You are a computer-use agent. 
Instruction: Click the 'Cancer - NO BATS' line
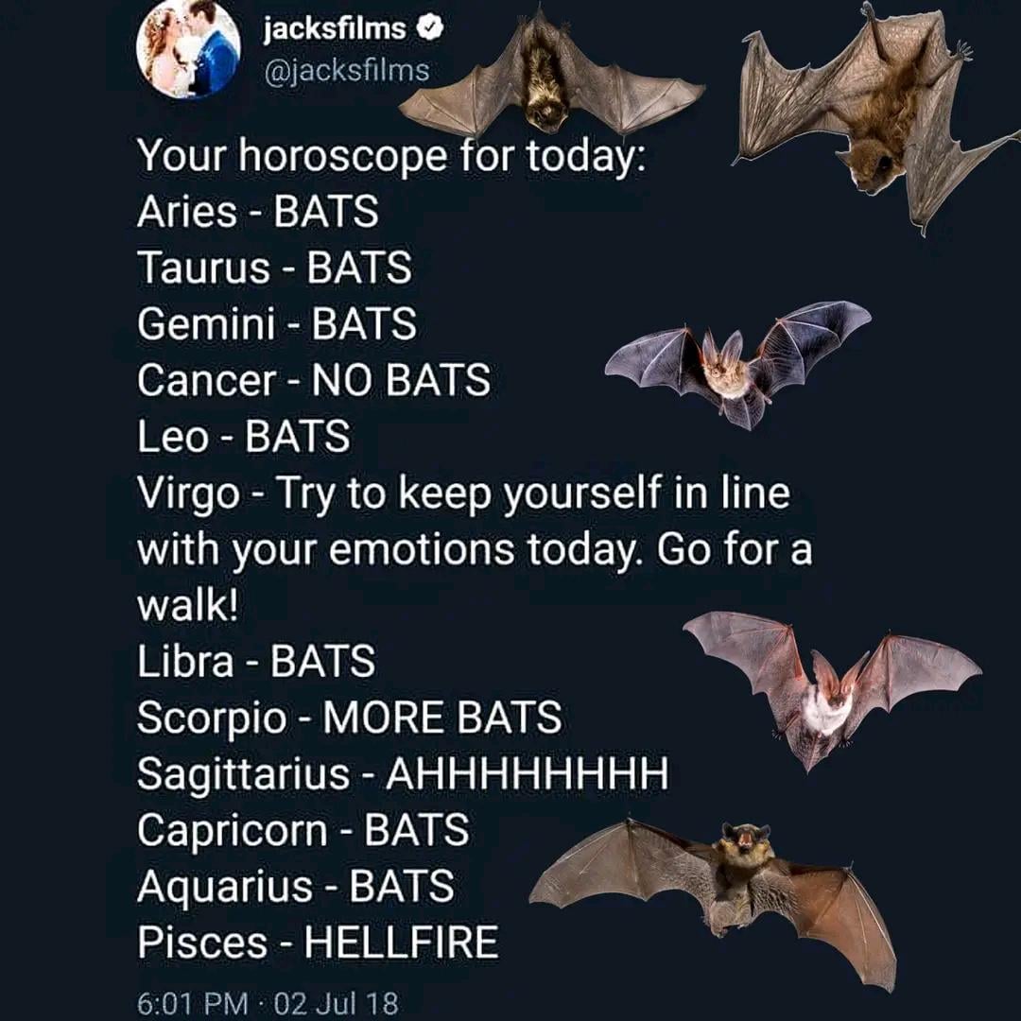click(x=313, y=380)
